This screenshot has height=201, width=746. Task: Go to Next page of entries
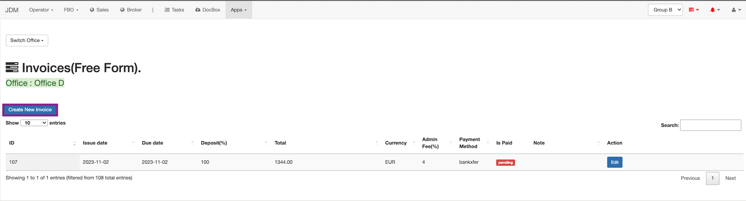point(730,178)
